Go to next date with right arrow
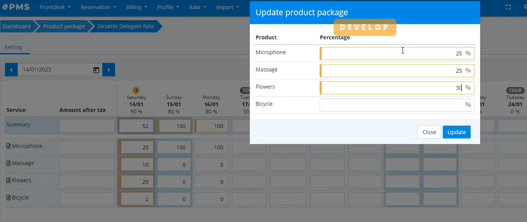The image size is (527, 222). [109, 70]
